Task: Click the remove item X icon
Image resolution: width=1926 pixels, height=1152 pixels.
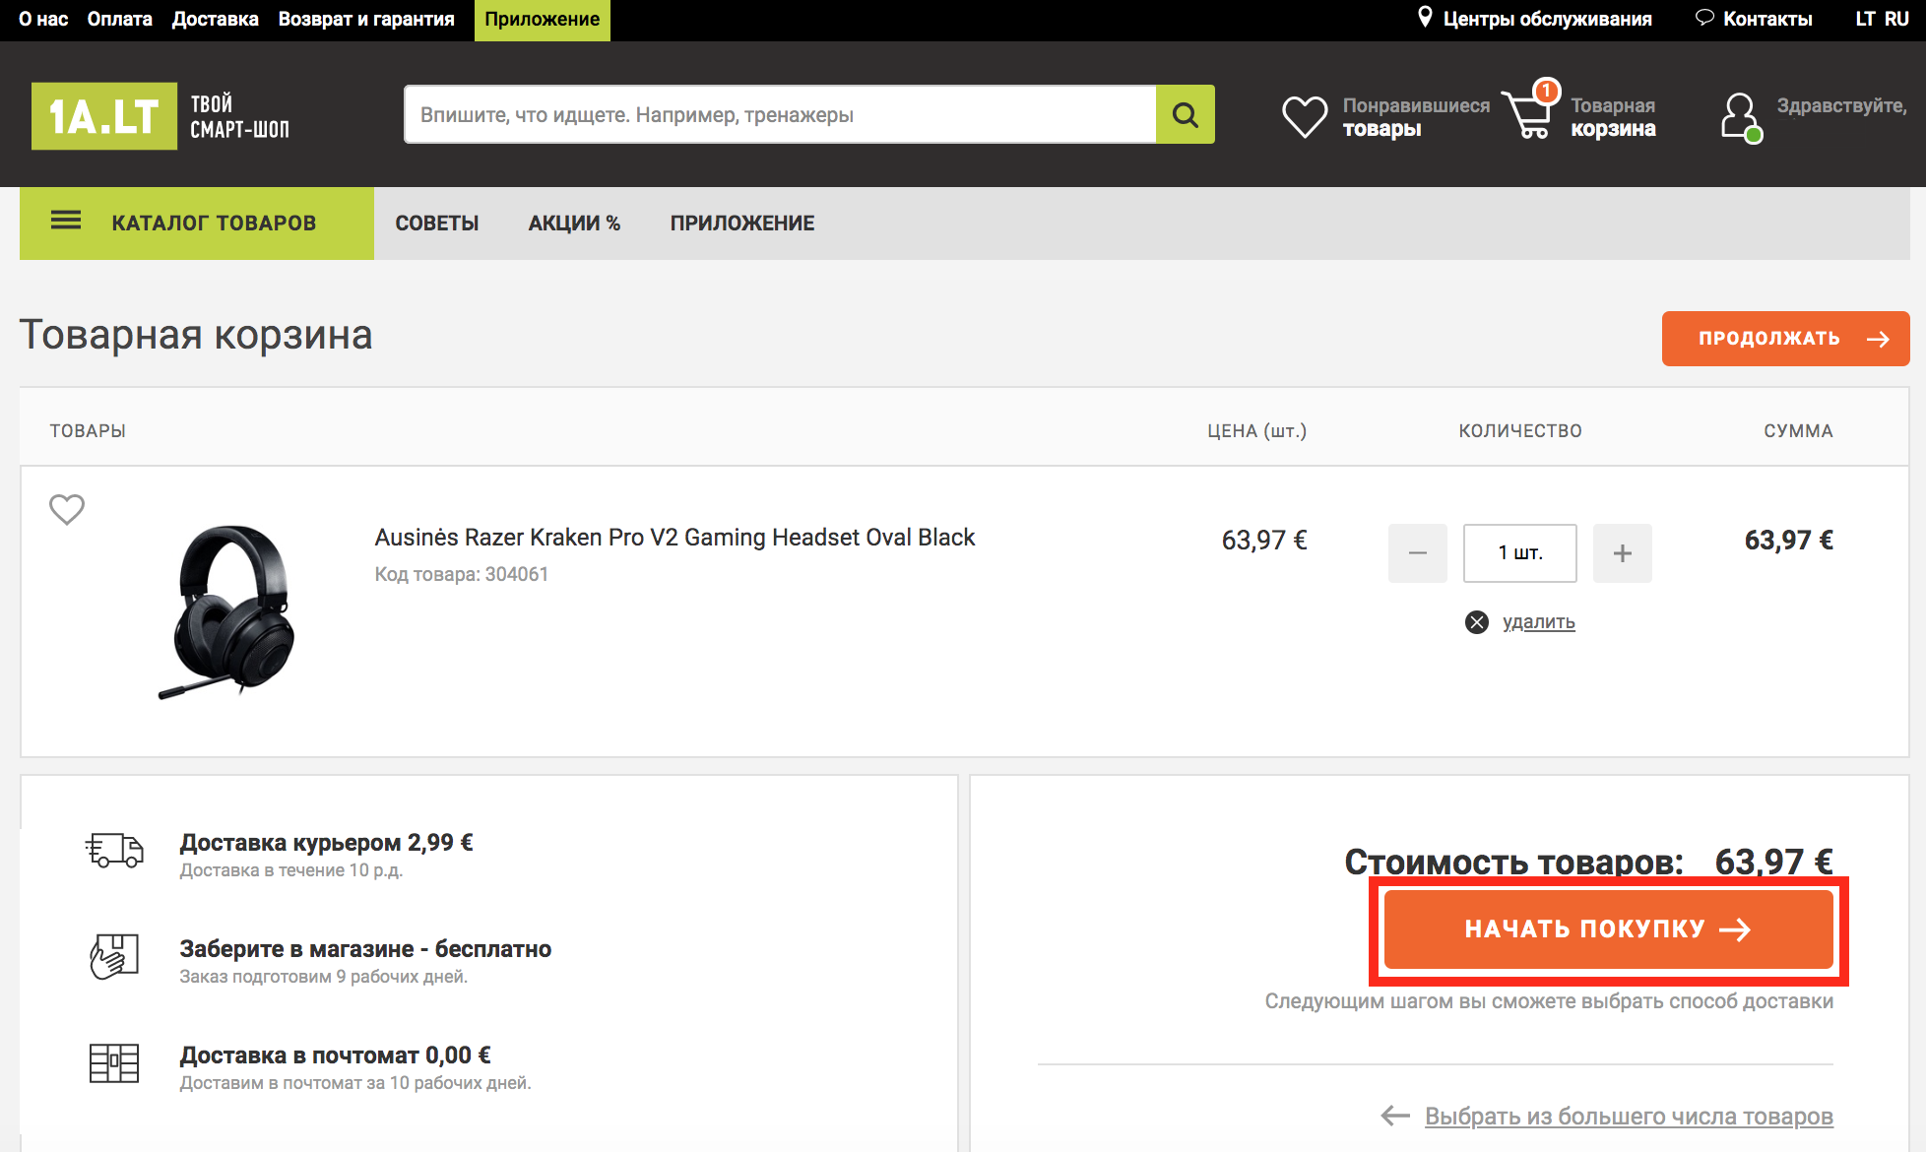Action: click(x=1477, y=622)
